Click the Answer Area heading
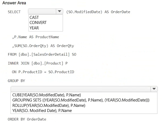Viewport: 162px width, 123px height. pyautogui.click(x=14, y=3)
